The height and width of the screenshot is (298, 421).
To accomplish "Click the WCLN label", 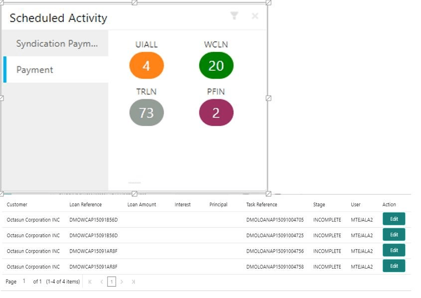I will (216, 44).
